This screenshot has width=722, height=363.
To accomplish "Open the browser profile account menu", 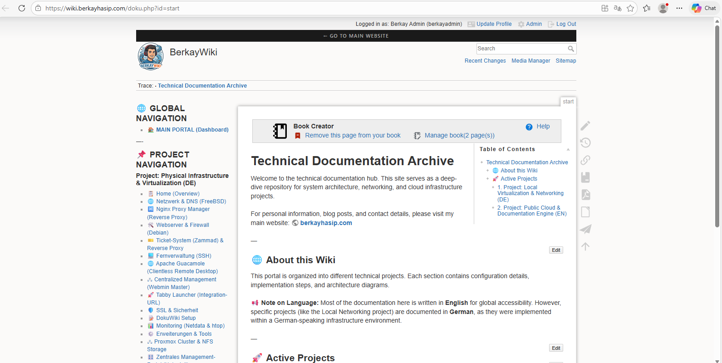I will 663,8.
